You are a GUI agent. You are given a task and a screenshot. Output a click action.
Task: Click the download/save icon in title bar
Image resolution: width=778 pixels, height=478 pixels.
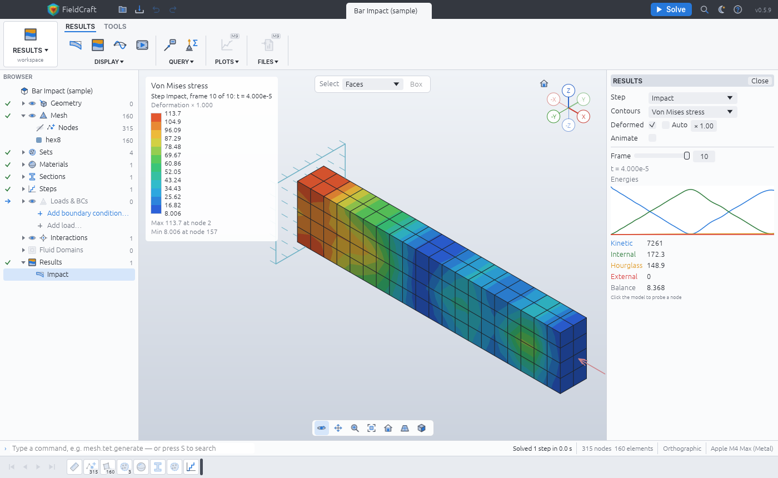coord(139,9)
